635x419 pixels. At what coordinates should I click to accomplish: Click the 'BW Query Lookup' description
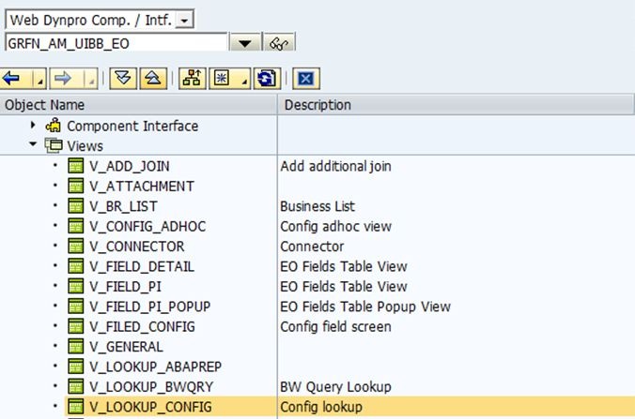(335, 387)
